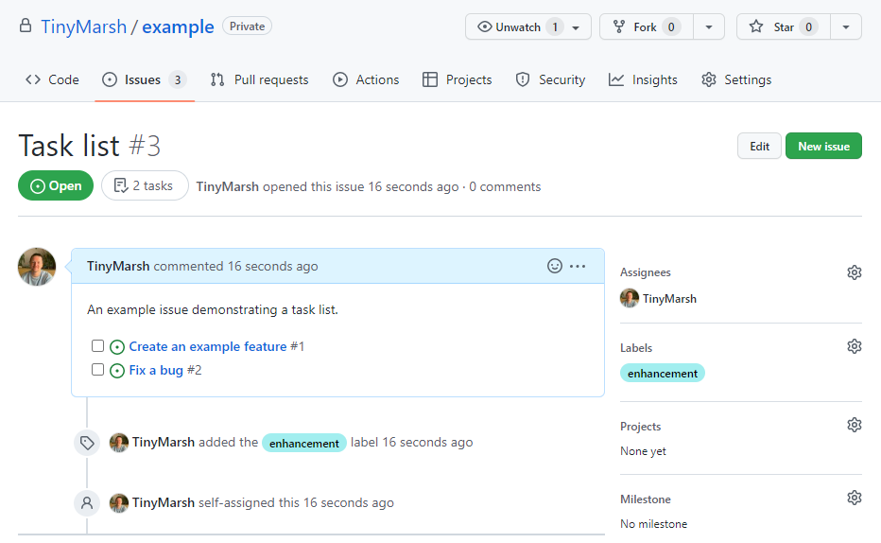Open comment timestamp '16 seconds ago' link

coord(272,266)
